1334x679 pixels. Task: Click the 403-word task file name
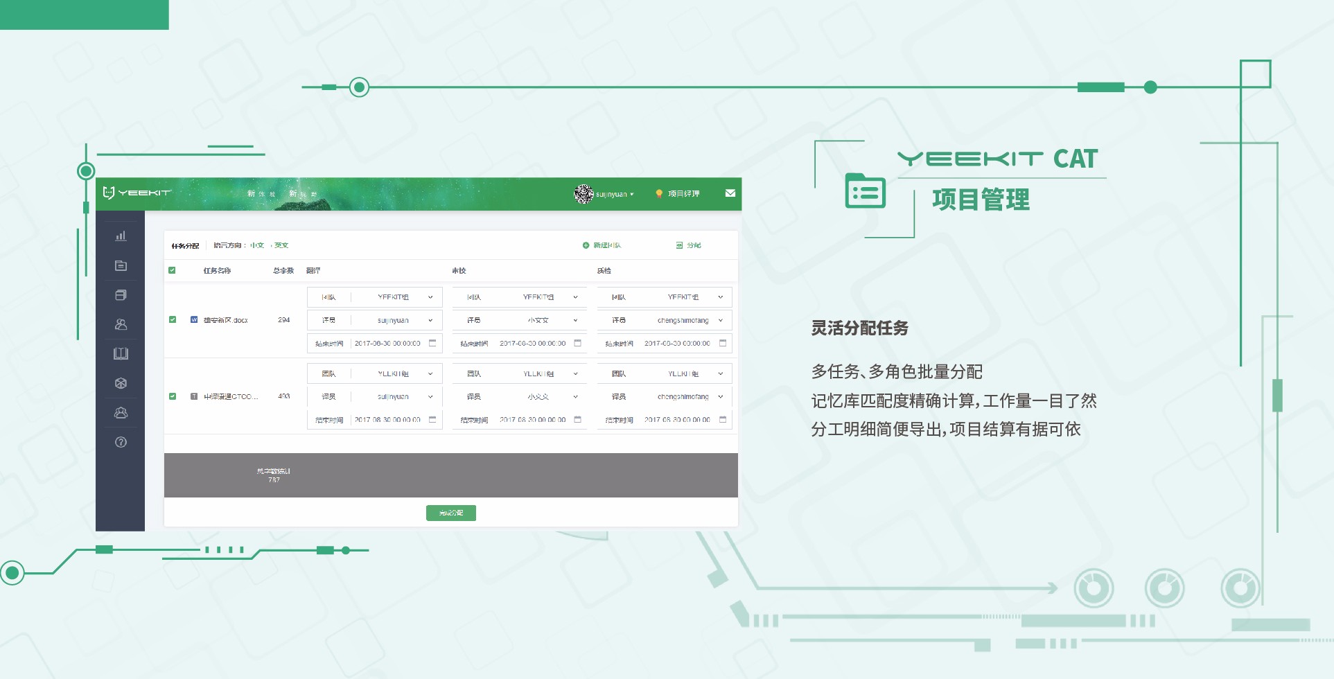(230, 396)
